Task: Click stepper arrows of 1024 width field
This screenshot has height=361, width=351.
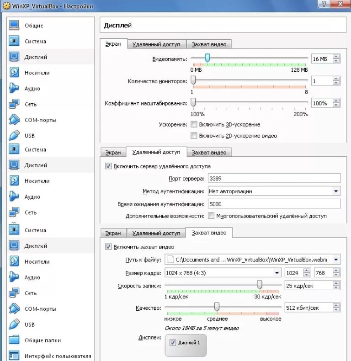Action: [307, 273]
